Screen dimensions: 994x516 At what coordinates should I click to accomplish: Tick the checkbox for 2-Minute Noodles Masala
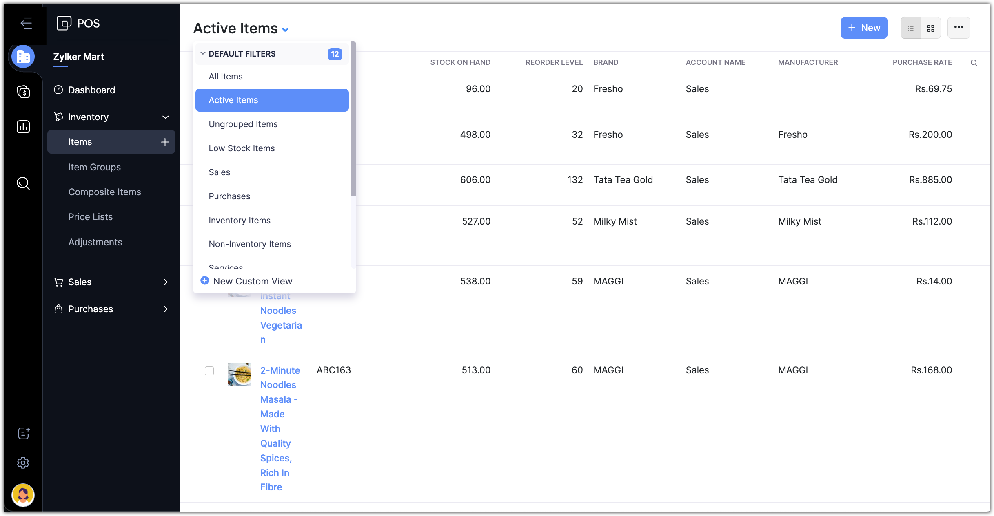click(x=209, y=370)
